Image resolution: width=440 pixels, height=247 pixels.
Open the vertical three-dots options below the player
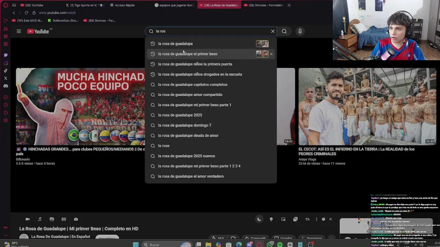point(316,219)
